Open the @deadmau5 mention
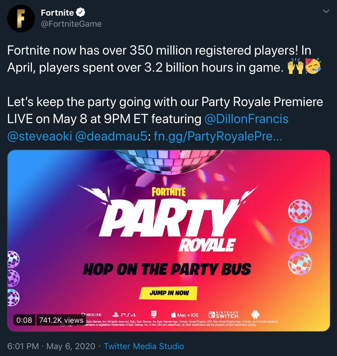 [x=112, y=136]
